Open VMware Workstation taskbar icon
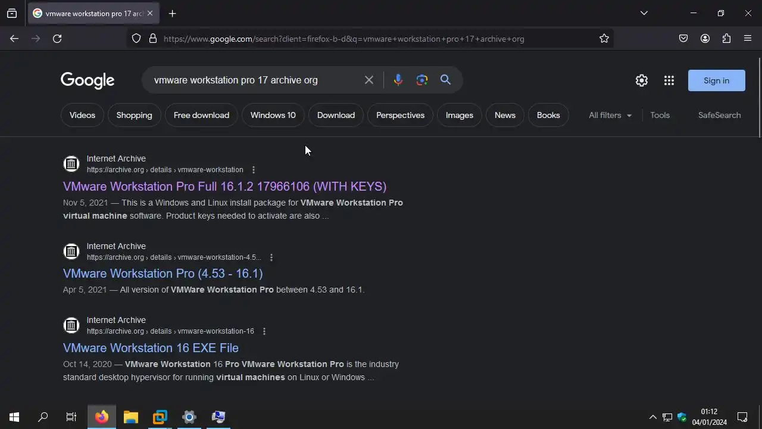The height and width of the screenshot is (429, 762). pyautogui.click(x=160, y=417)
